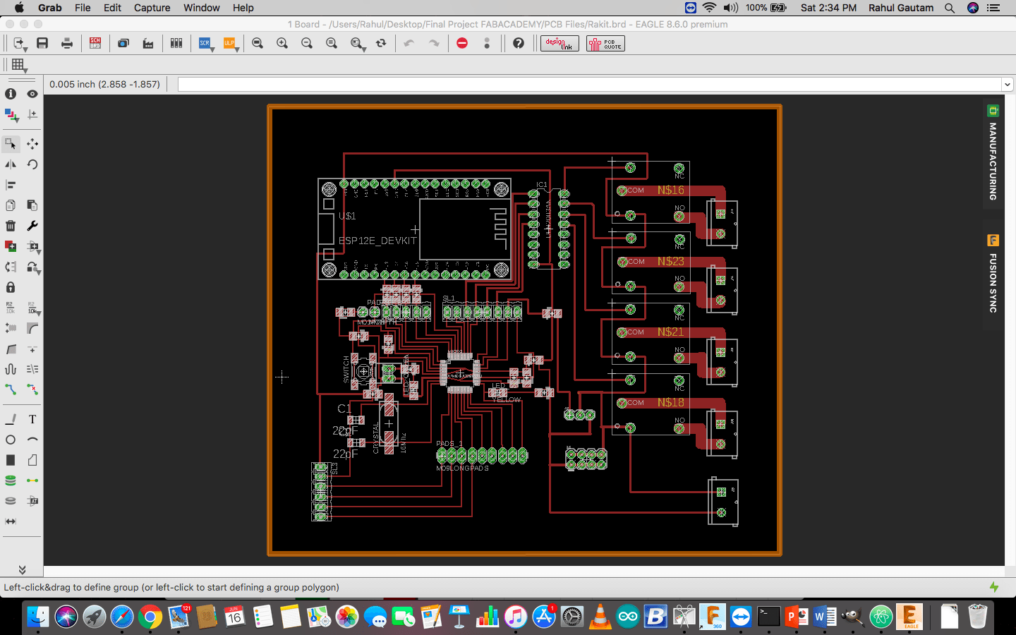Open the Capture menu
The image size is (1016, 635).
point(152,8)
